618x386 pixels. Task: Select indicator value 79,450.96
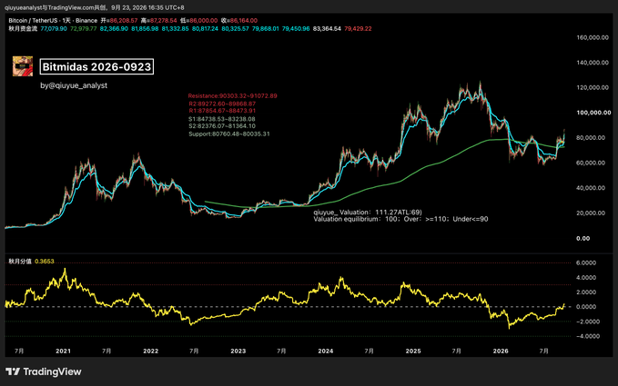point(296,29)
